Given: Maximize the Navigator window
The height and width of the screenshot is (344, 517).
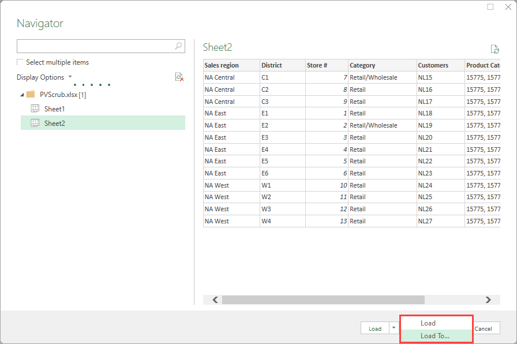Looking at the screenshot, I should pyautogui.click(x=490, y=7).
